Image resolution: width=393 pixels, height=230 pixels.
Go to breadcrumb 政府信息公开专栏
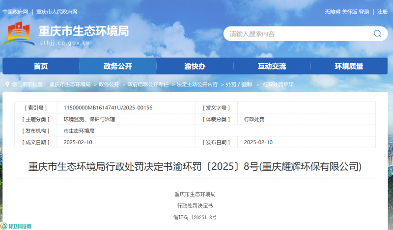coord(148,84)
